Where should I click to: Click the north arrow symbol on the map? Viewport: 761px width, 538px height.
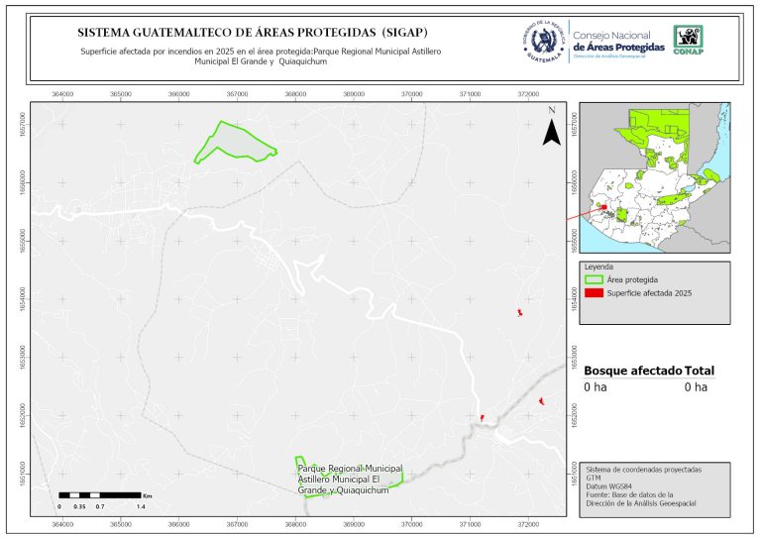[551, 130]
